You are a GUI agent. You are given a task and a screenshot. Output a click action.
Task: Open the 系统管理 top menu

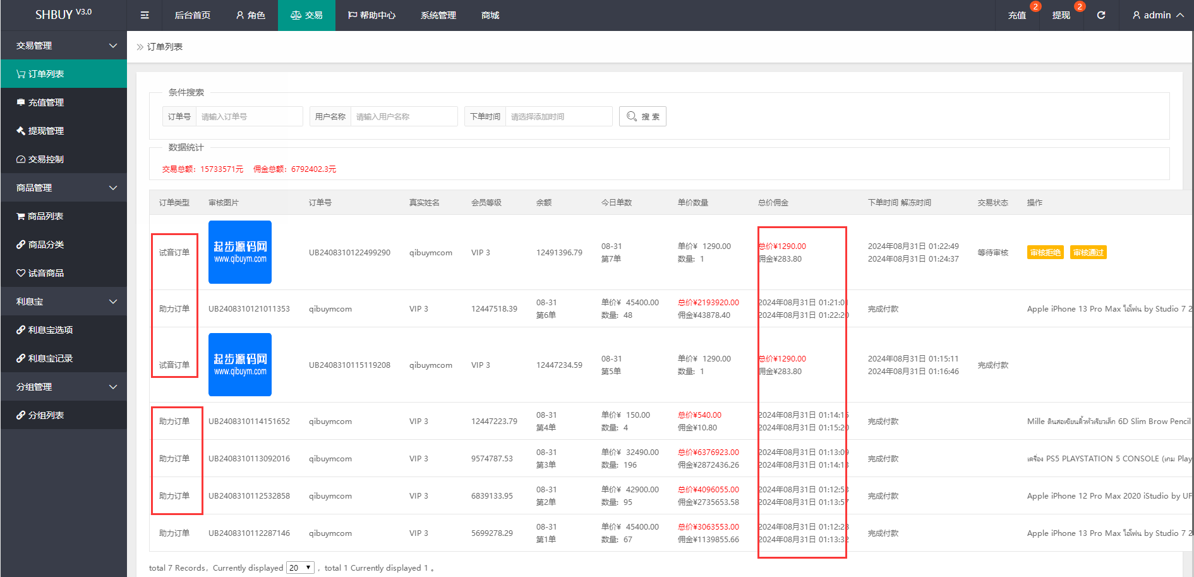click(x=438, y=15)
